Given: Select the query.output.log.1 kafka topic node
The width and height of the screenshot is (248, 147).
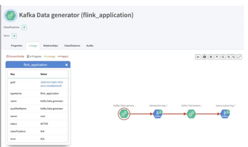Looking at the screenshot, I should [225, 114].
